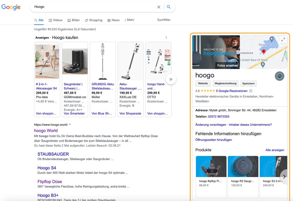Click the Ungefähr 89.200 Ergebnisse text
The image size is (293, 201).
pos(65,29)
